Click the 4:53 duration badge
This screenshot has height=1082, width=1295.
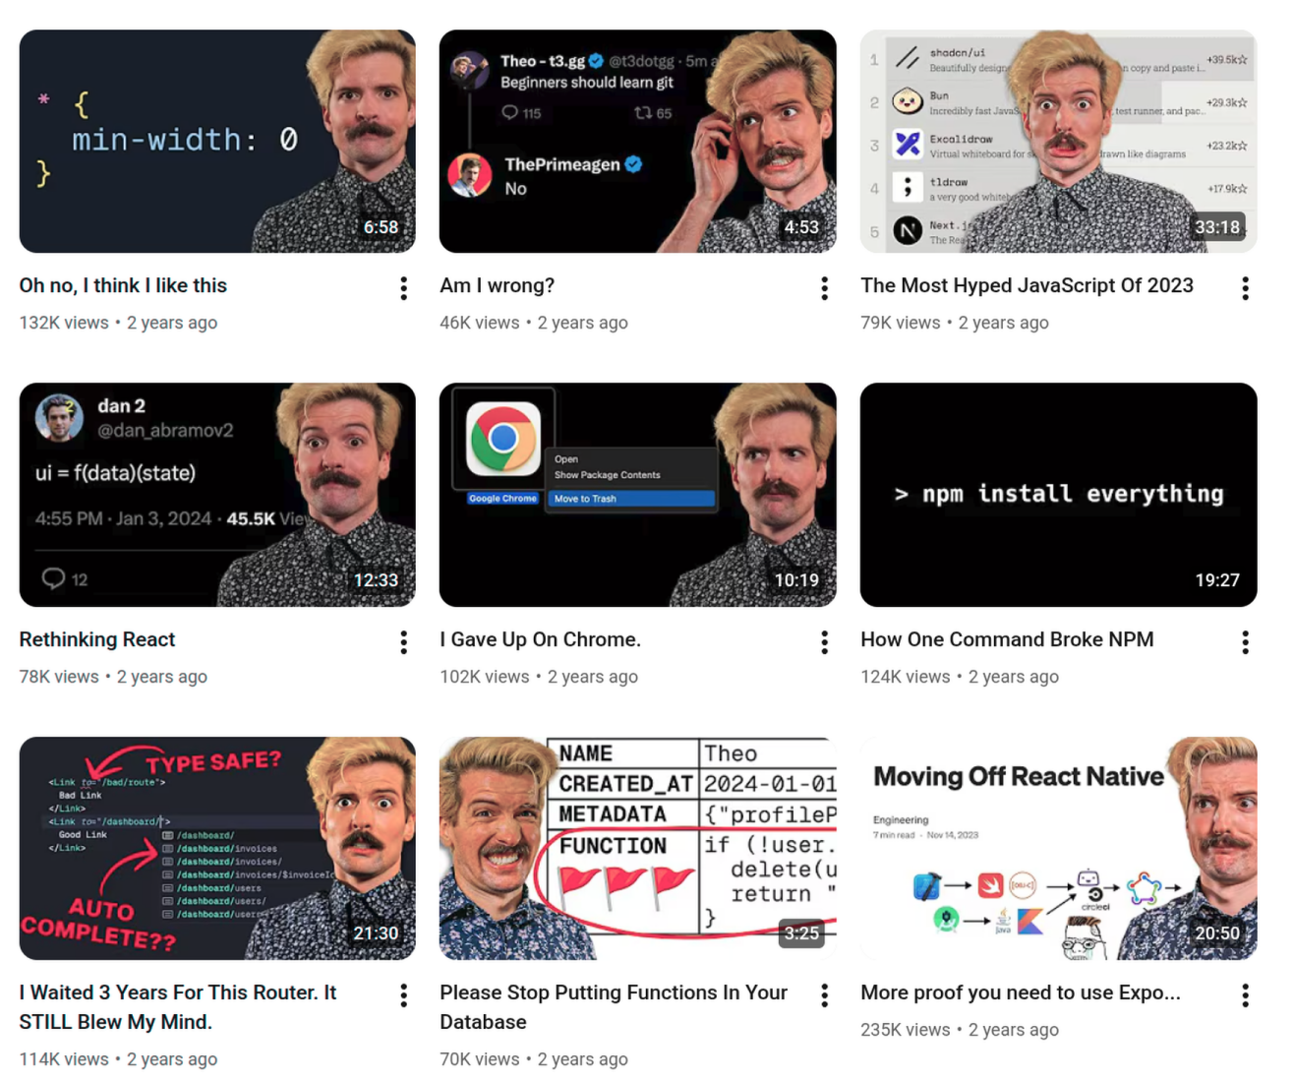coord(801,227)
